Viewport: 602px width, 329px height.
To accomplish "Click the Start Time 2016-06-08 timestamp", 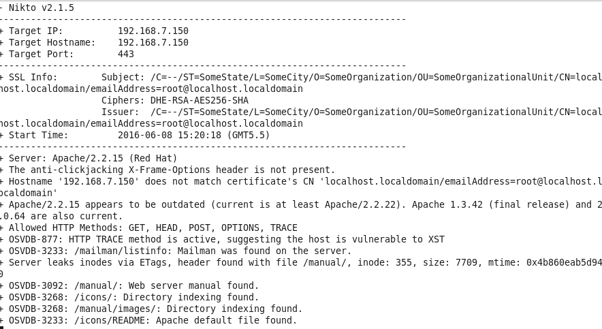I will [193, 135].
